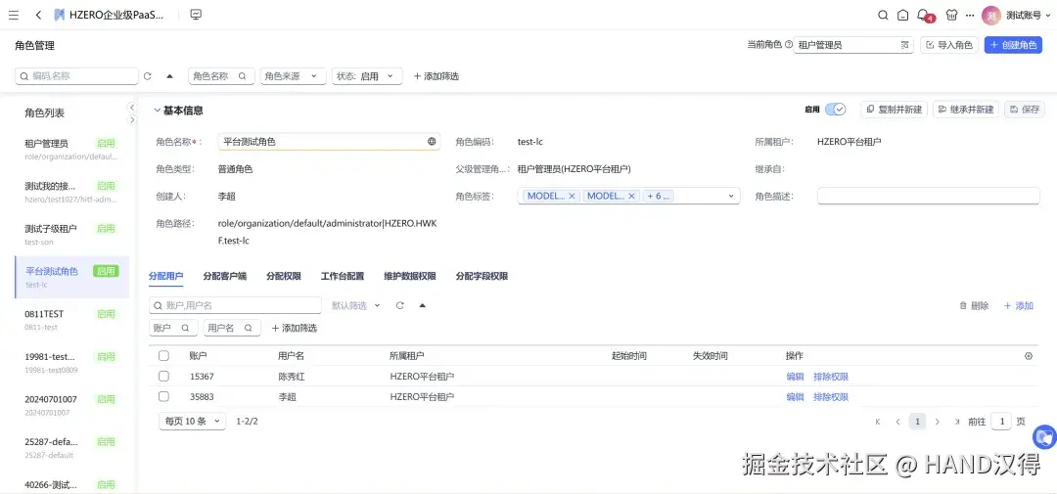The image size is (1057, 494).
Task: Open the 角色来源 filter dropdown
Action: [294, 76]
